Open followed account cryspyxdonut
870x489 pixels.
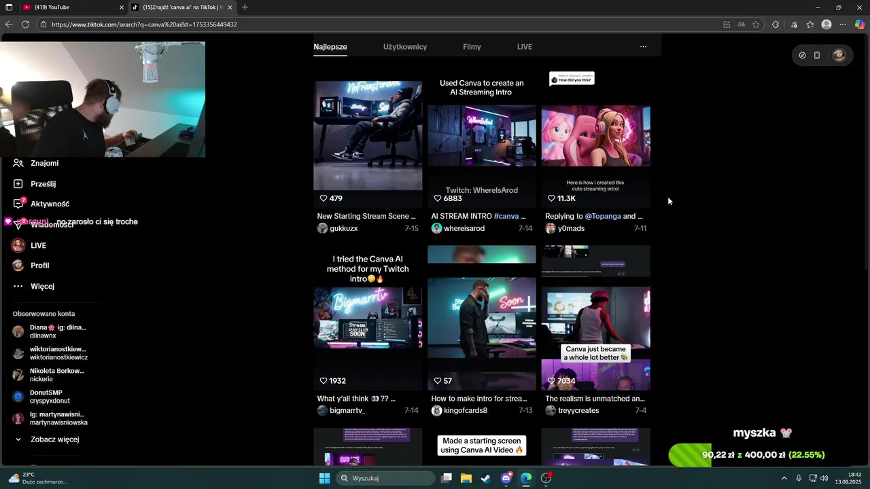42,397
